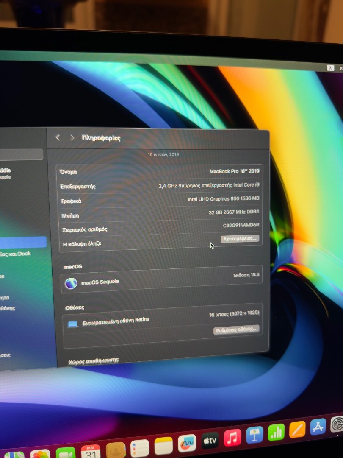This screenshot has height=458, width=343.
Task: Click 'Intel UHD Graphics 630 1536 MB' text
Action: 224,198
